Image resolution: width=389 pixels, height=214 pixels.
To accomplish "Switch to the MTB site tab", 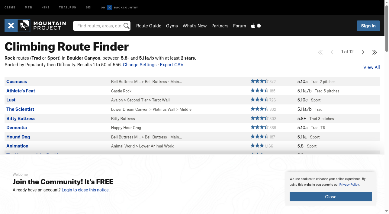I will point(28,8).
